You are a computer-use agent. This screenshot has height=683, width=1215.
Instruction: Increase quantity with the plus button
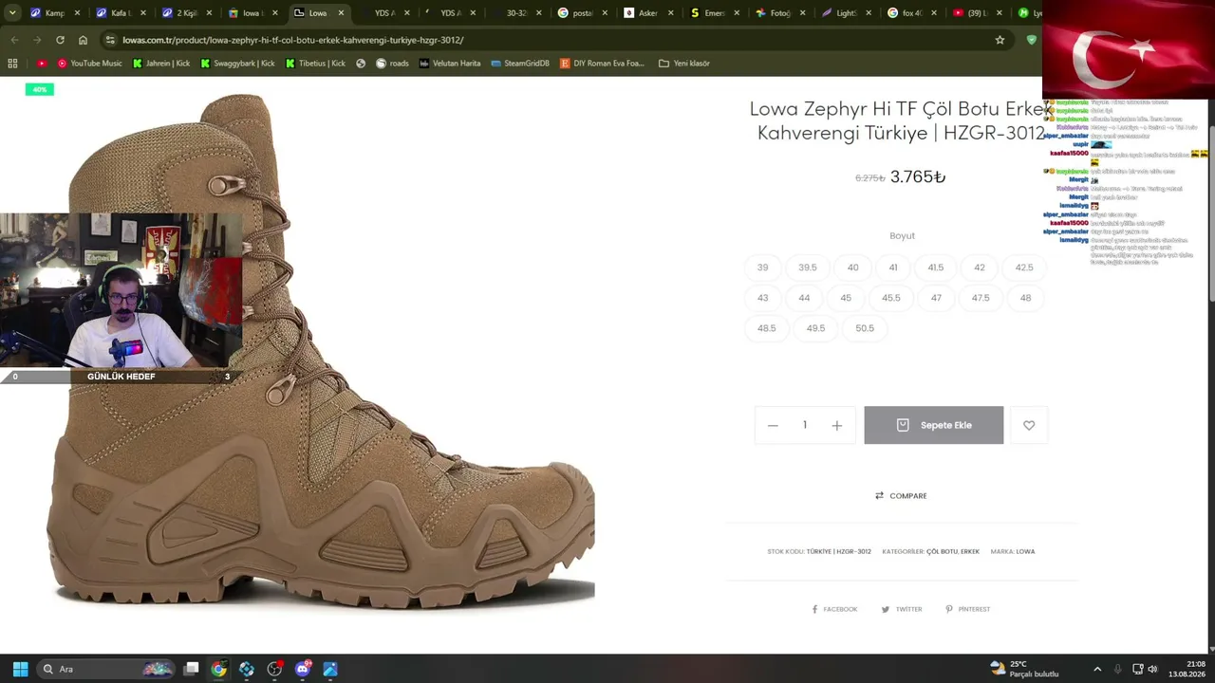tap(836, 425)
